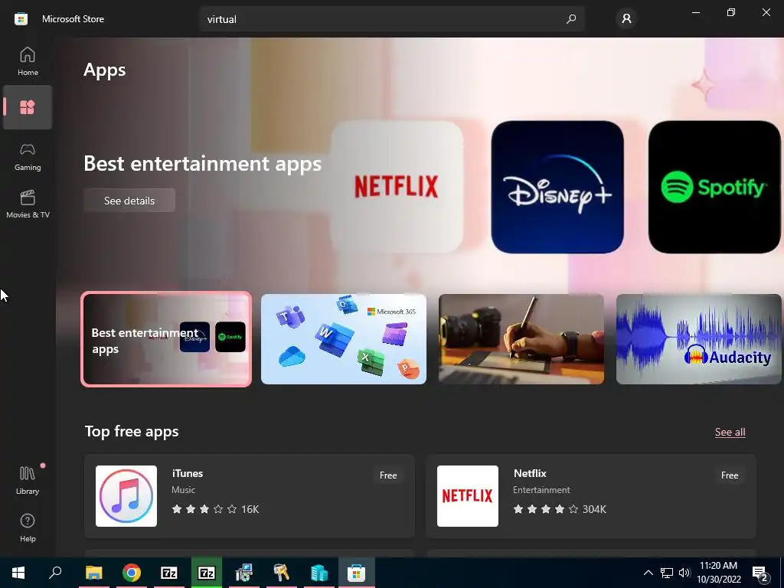The width and height of the screenshot is (784, 588).
Task: Select the Audacity promo thumbnail
Action: pos(698,339)
